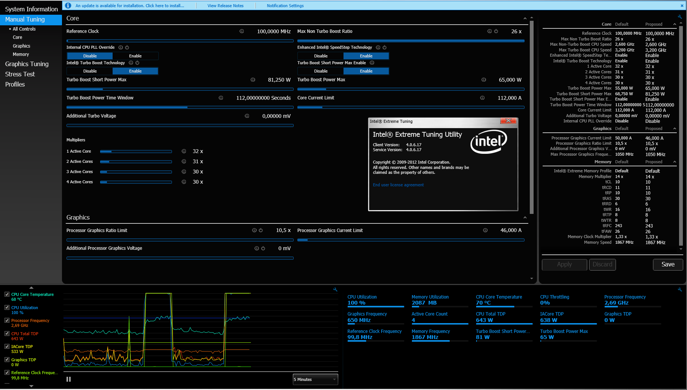Click info icon for 2 Active Cores multiplier
Screen dimensions: 687x390
click(x=184, y=161)
